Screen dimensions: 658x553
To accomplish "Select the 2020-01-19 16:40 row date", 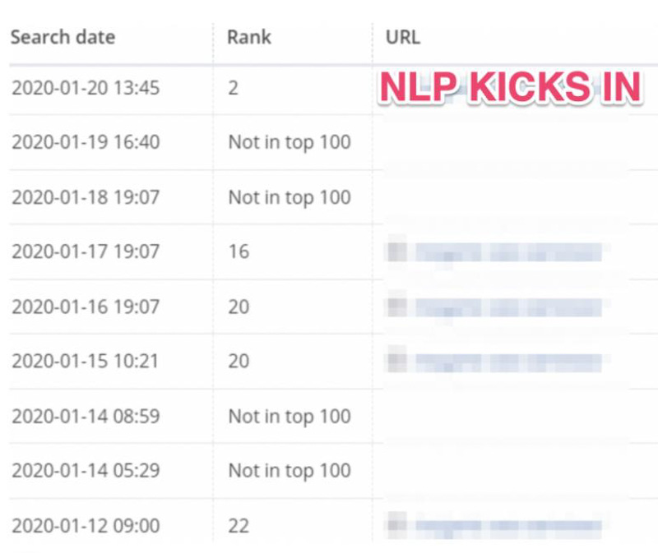I will coord(86,142).
